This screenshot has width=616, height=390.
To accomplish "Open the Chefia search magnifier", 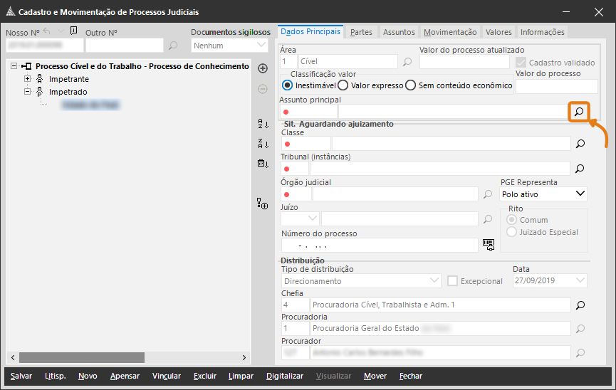I will (x=580, y=305).
